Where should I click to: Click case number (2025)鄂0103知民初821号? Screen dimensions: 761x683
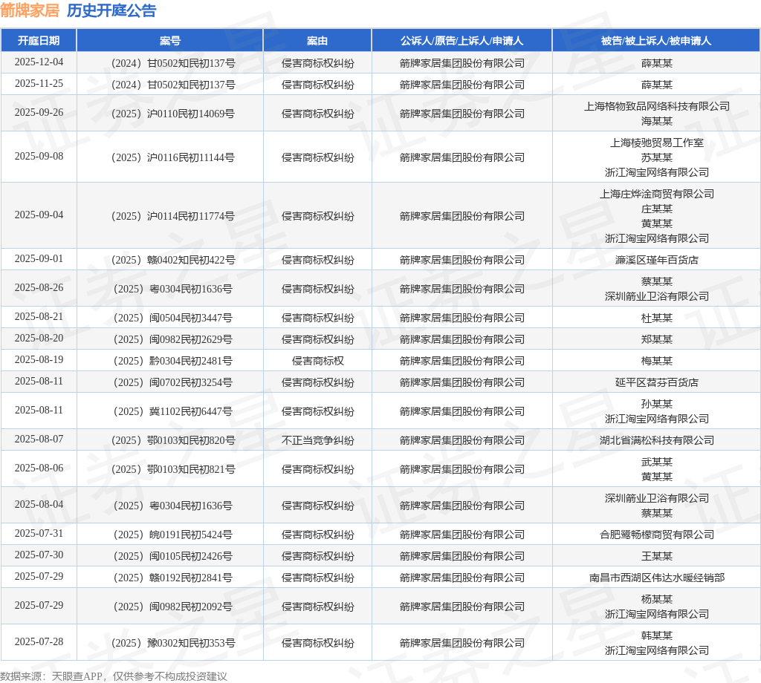click(173, 468)
